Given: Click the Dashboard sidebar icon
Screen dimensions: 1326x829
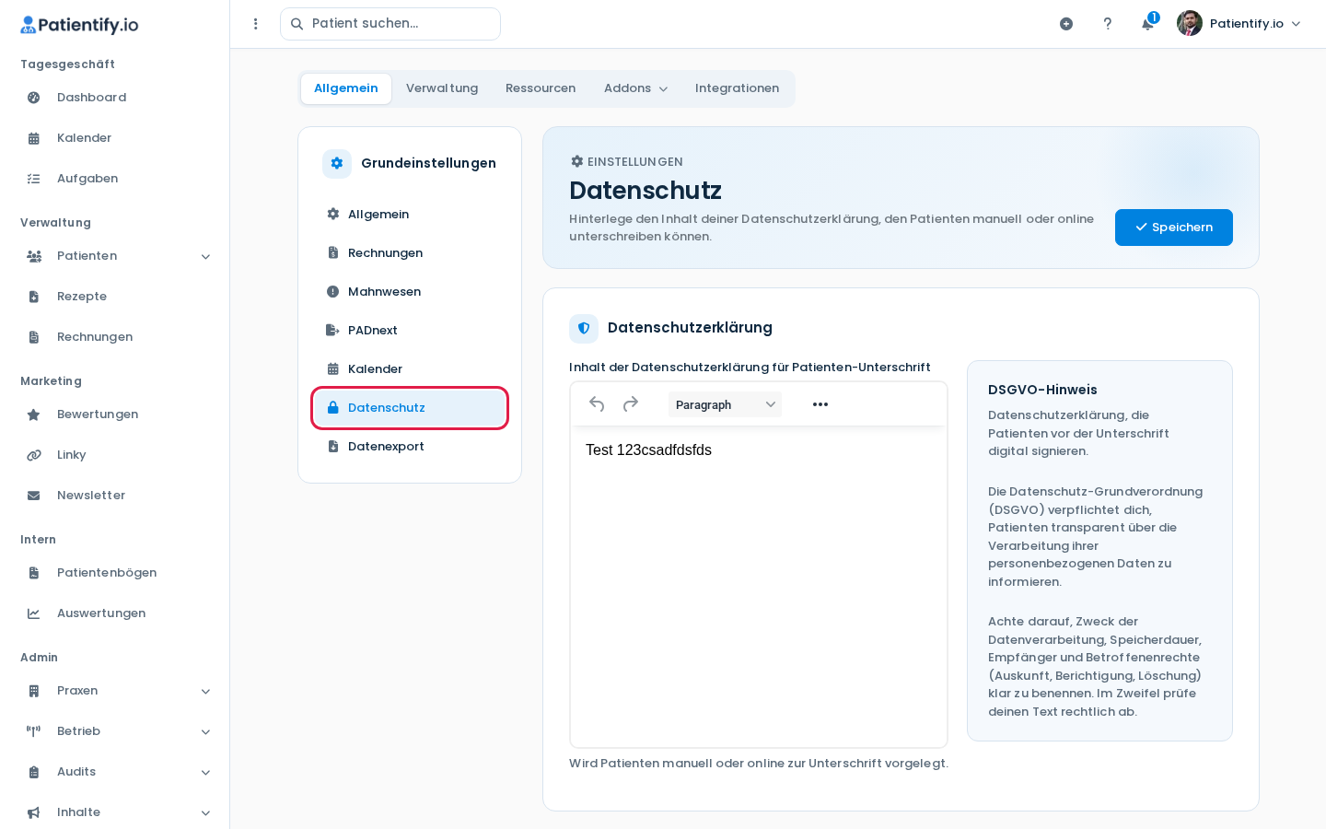Looking at the screenshot, I should point(34,98).
